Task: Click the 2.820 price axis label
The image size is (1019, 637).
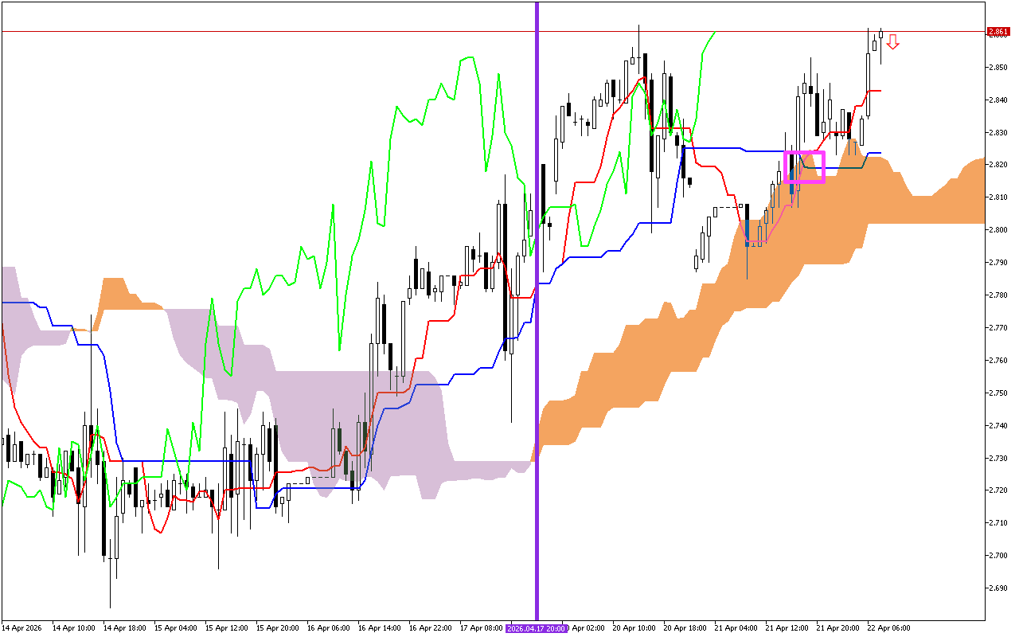Action: 998,165
